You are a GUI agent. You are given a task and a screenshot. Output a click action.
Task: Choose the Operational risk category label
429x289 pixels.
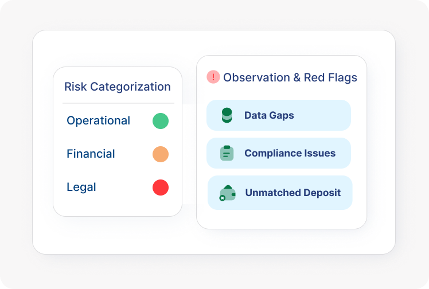pyautogui.click(x=98, y=121)
